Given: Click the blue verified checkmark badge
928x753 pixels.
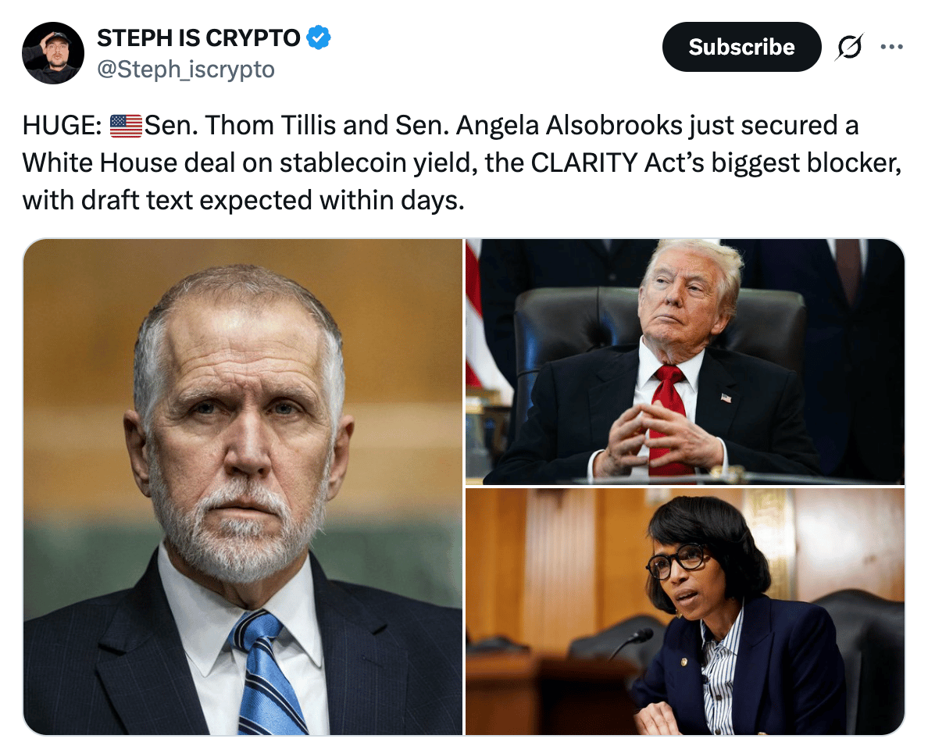Looking at the screenshot, I should click(x=319, y=38).
